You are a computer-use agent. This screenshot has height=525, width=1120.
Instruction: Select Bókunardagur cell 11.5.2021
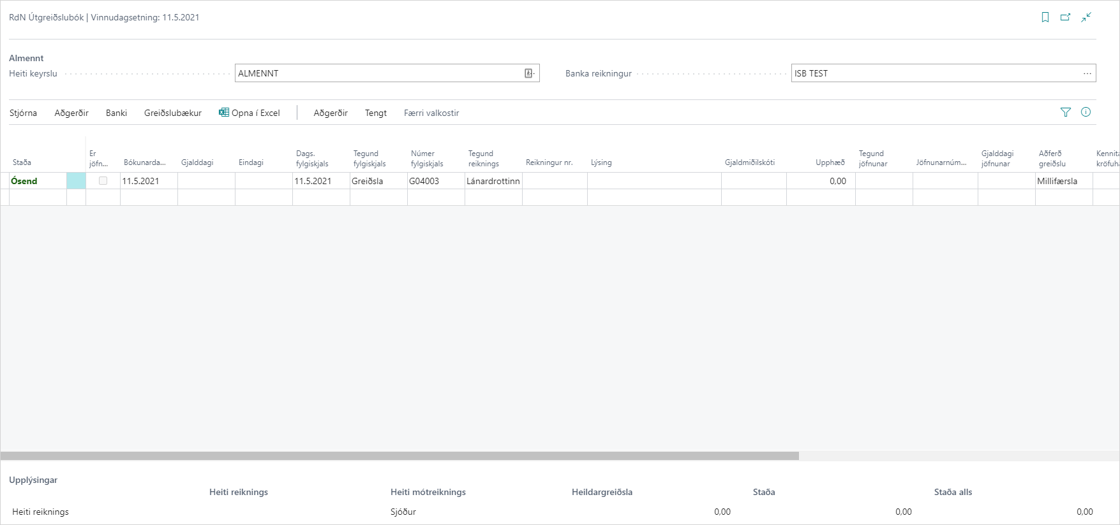coord(149,181)
